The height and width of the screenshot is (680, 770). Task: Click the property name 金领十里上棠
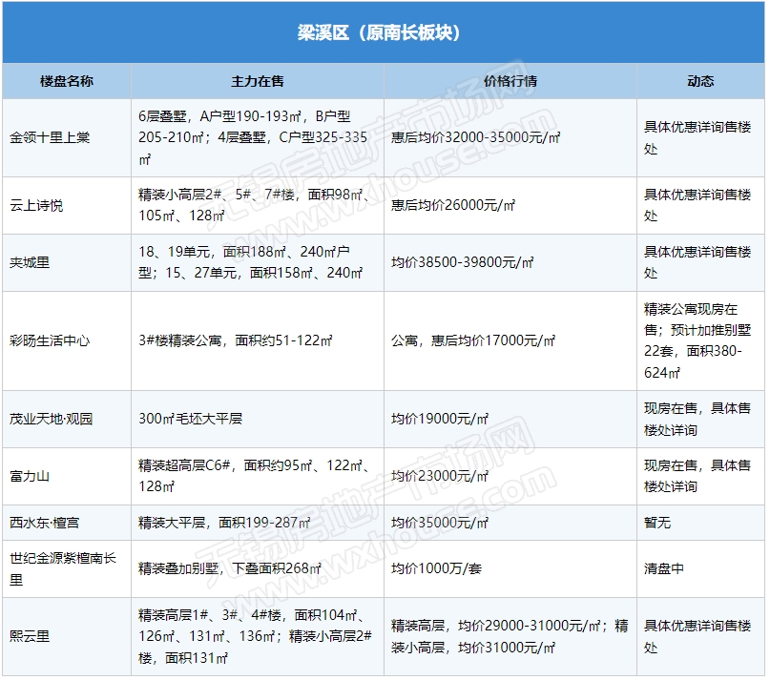50,137
